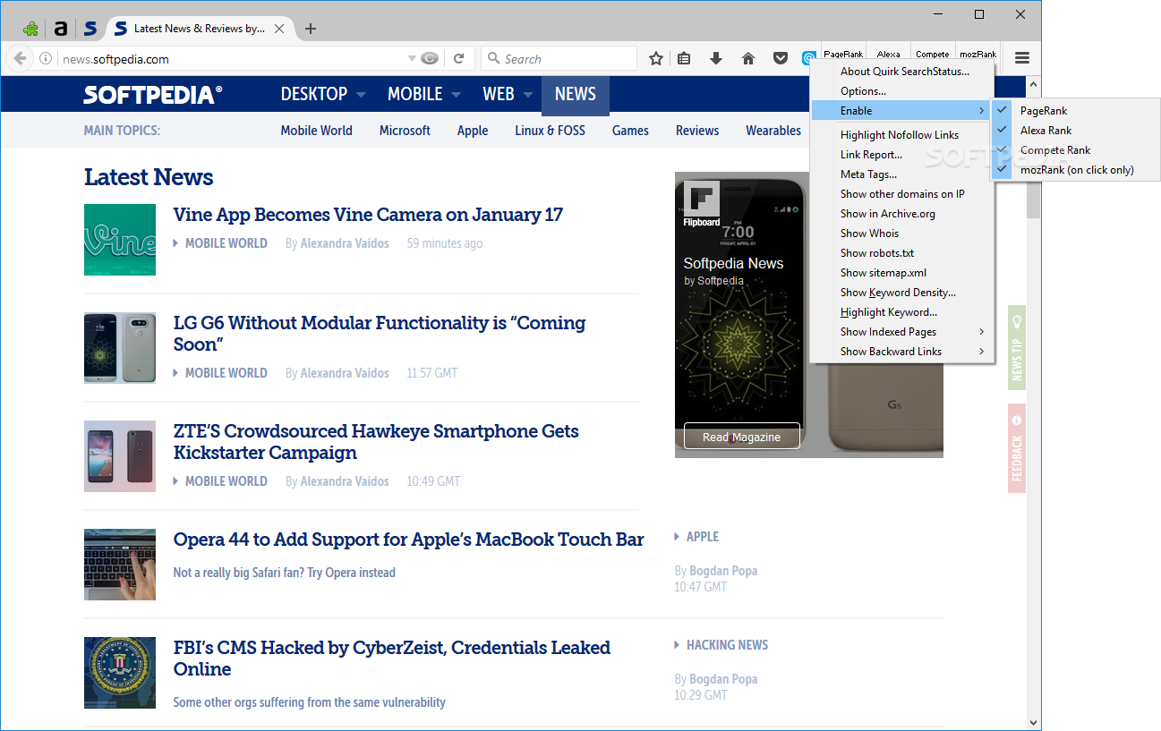The image size is (1161, 731).
Task: Save the page to Pocket
Action: [781, 59]
